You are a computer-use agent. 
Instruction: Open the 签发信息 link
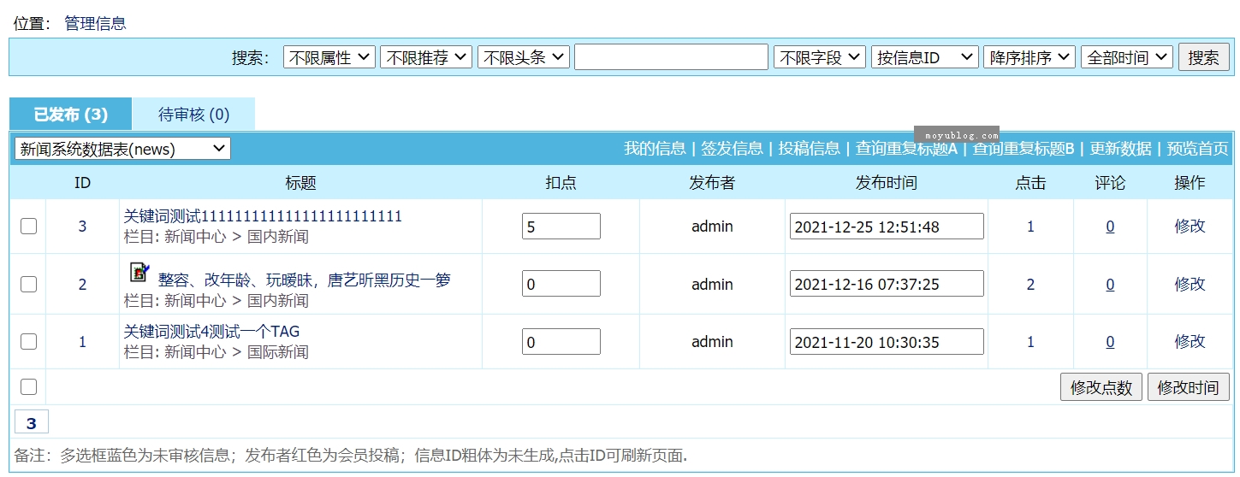732,149
